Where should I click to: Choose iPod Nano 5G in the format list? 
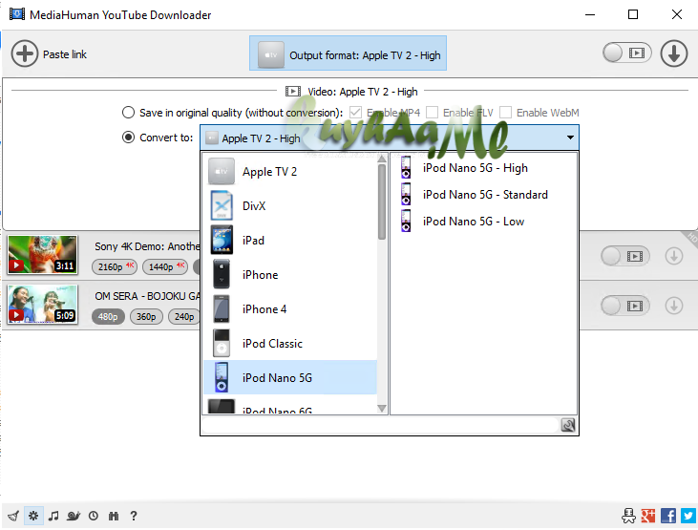coord(290,377)
